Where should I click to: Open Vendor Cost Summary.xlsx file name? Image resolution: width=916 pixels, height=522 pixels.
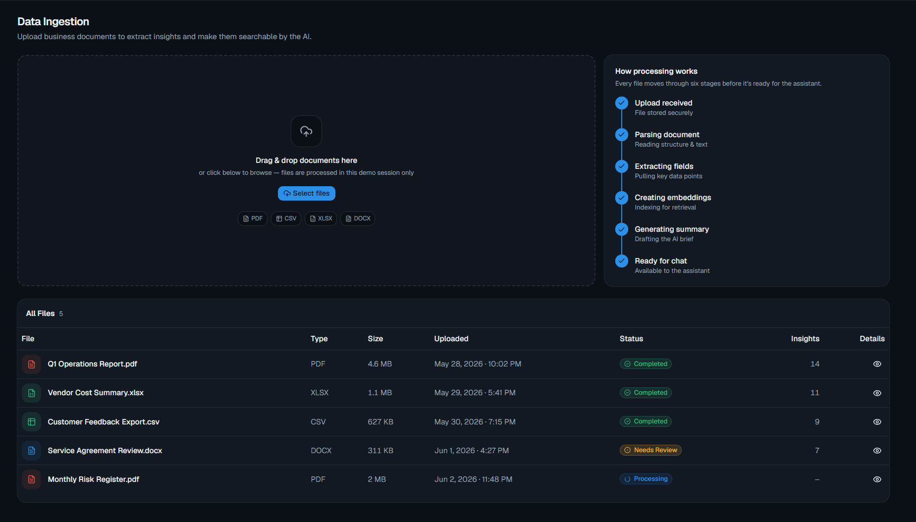pyautogui.click(x=96, y=393)
